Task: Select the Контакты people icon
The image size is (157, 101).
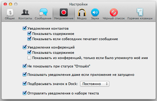Action: (x=25, y=13)
